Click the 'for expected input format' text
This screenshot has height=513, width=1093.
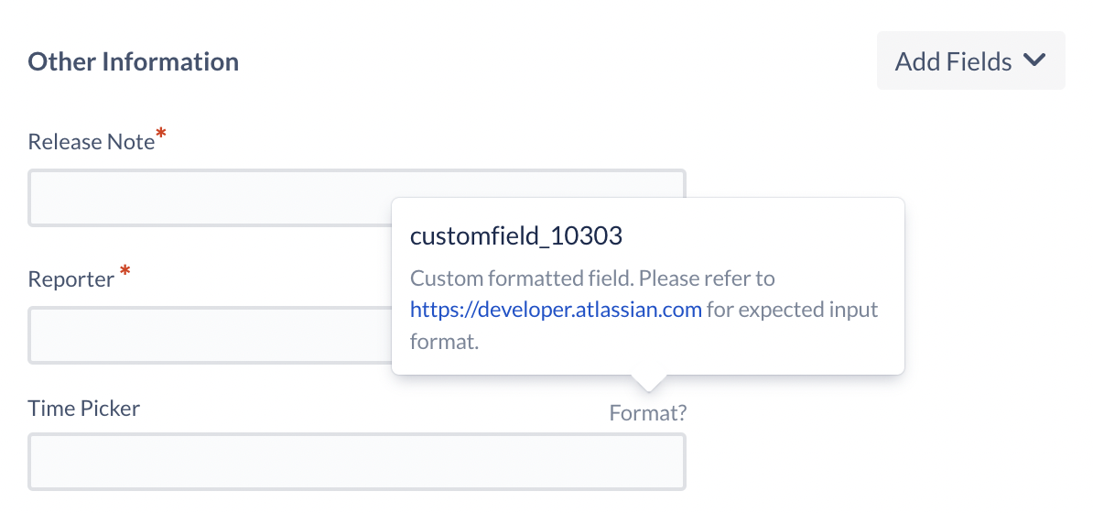point(644,325)
